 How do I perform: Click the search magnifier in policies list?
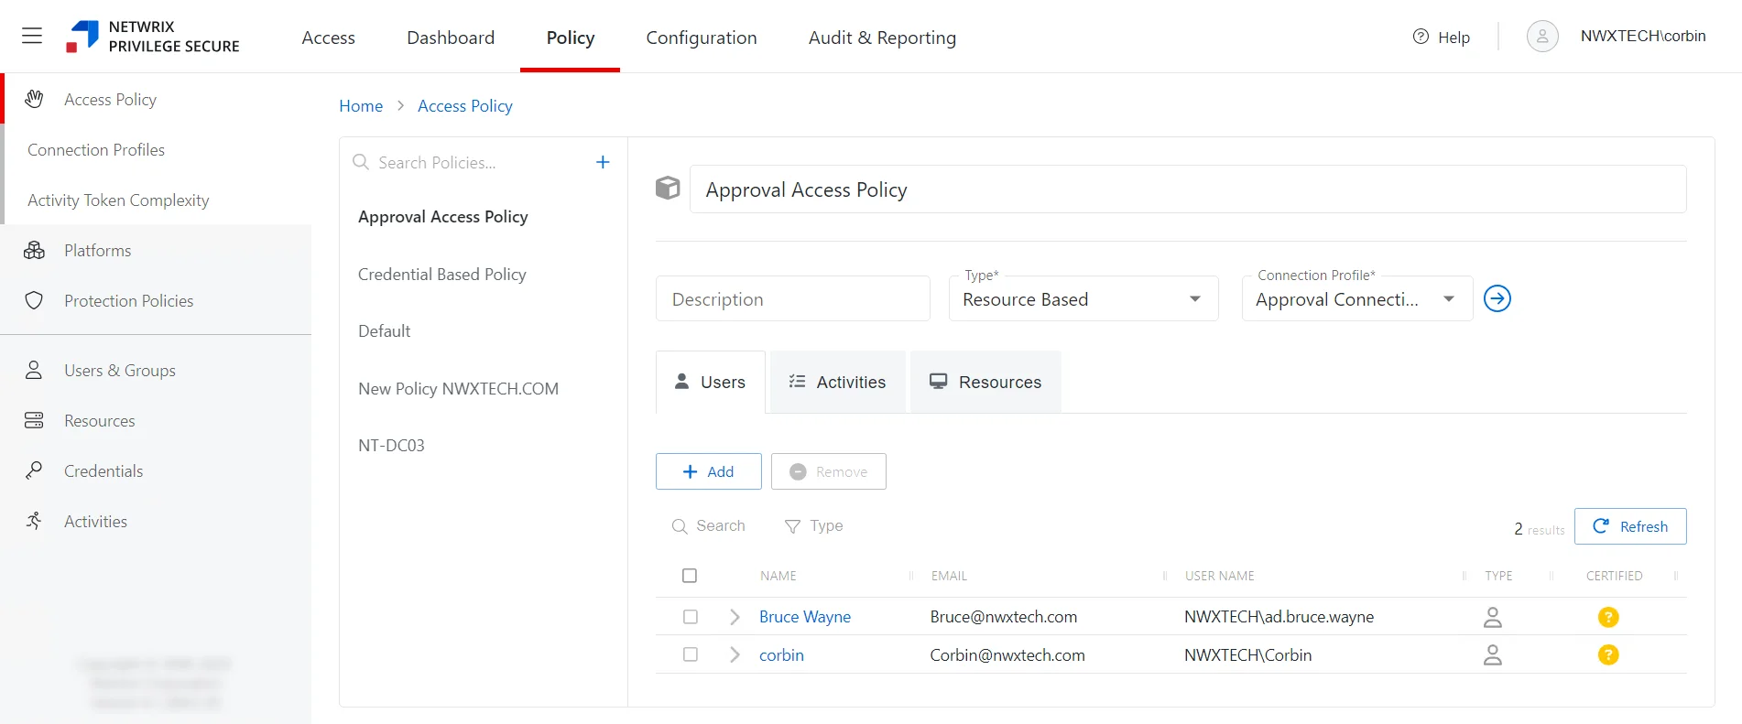[361, 162]
